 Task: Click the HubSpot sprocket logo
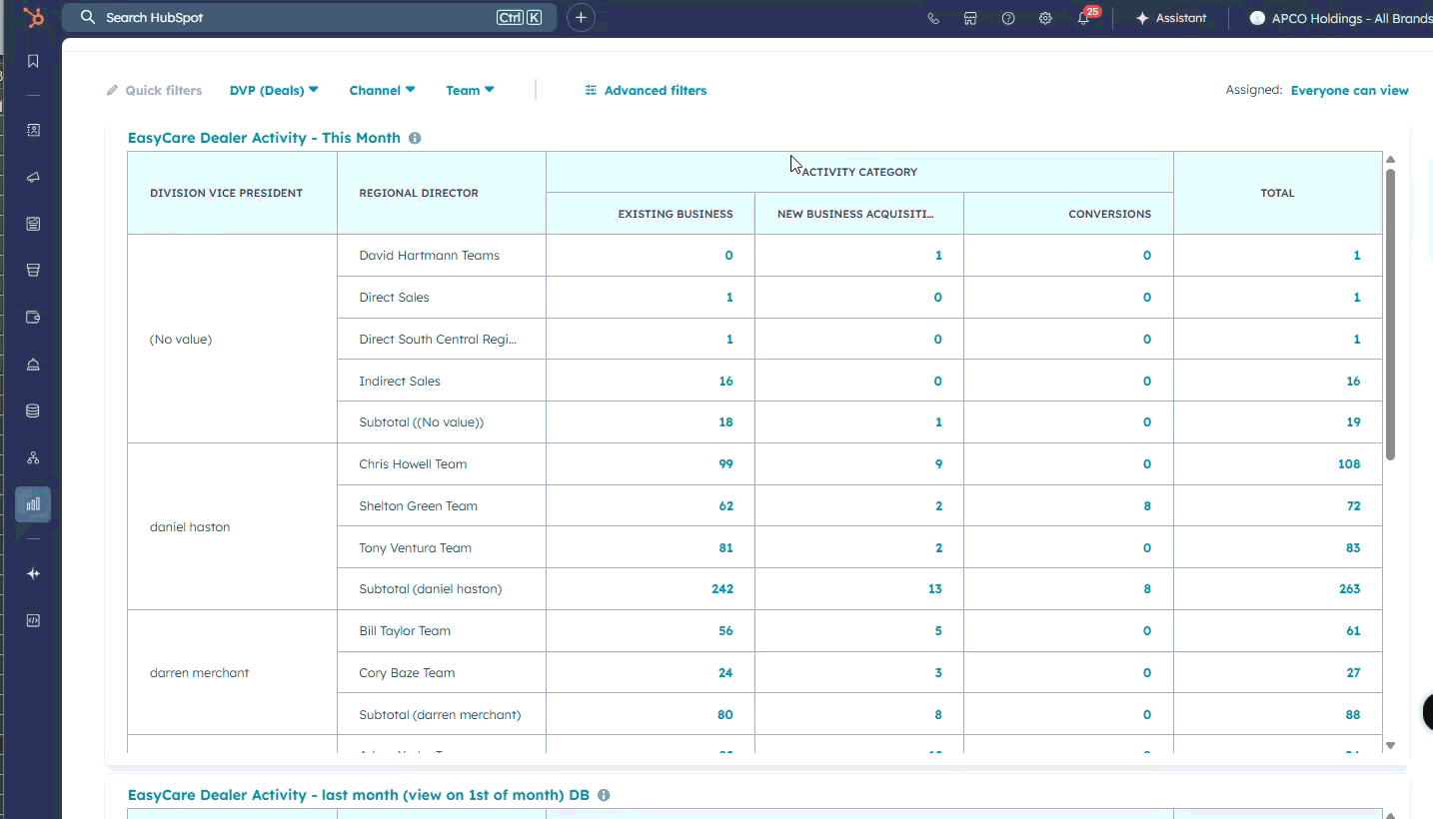(33, 18)
